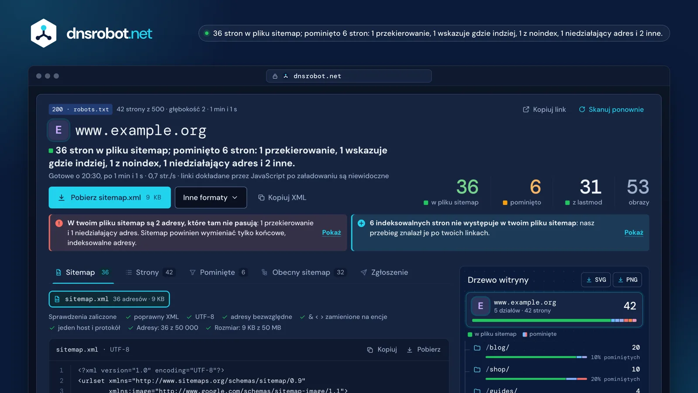Click the folder icon beside /blog/
Screen dimensions: 698x393
coord(477,348)
